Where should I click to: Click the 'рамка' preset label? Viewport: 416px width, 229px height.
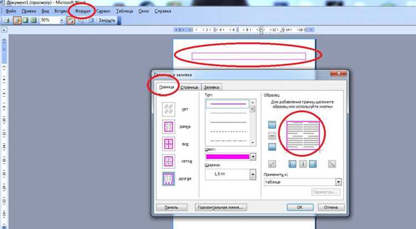coord(185,126)
